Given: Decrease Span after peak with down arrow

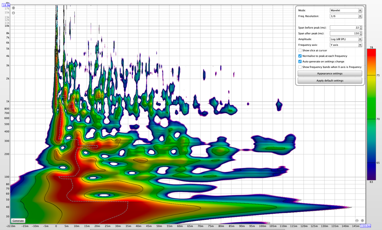Looking at the screenshot, I should point(361,34).
